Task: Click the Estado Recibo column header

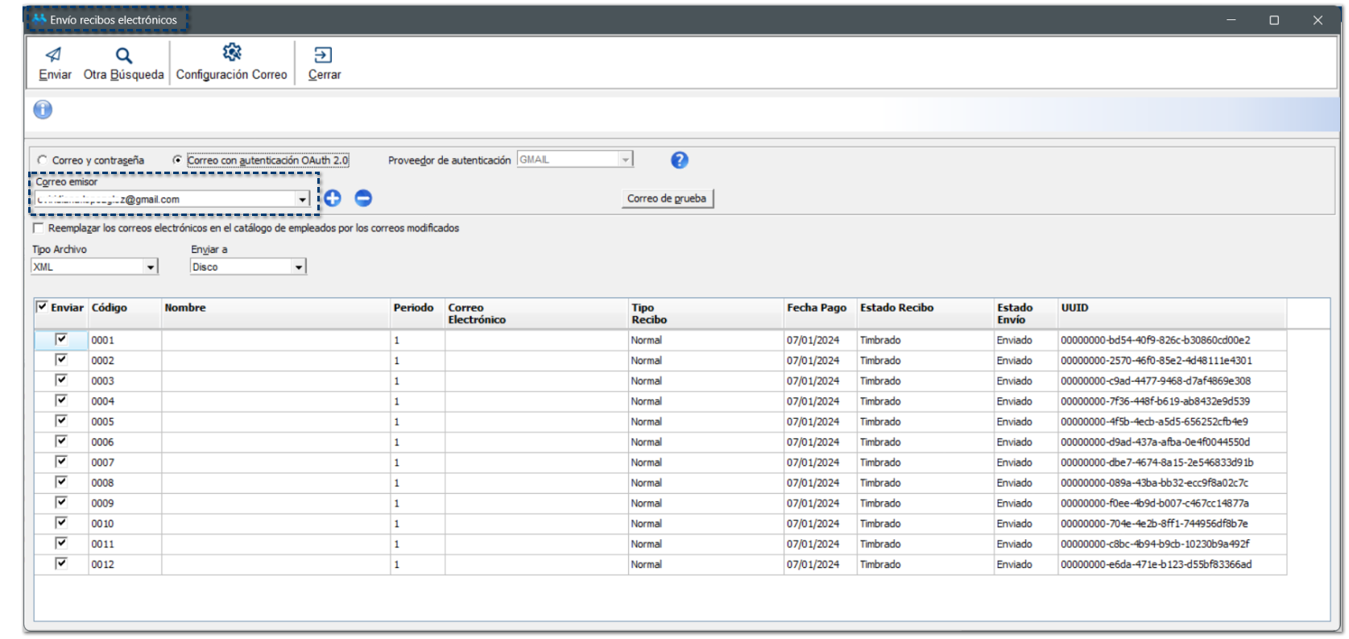Action: [896, 308]
